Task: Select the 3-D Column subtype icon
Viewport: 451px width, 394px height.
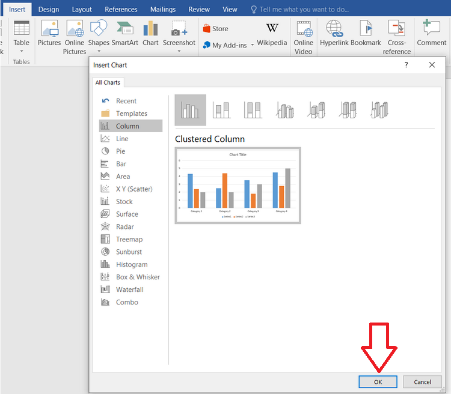Action: pos(379,110)
